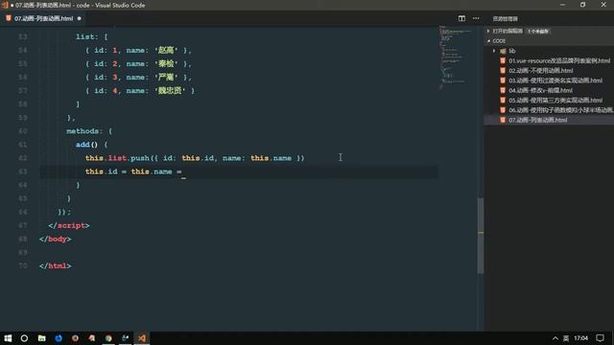Image resolution: width=614 pixels, height=345 pixels.
Task: Click the closing '</html>' tag
Action: click(x=55, y=265)
